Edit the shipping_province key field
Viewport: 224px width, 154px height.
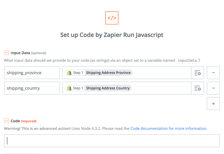click(x=32, y=73)
